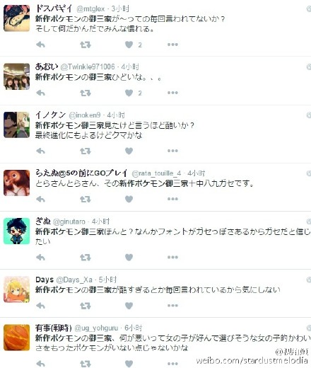The image size is (311, 368).
Task: Open the 4小时 timestamp on the @inoken9 tweet
Action: (x=116, y=115)
